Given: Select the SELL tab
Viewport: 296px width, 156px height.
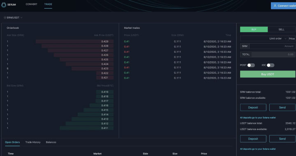Looking at the screenshot, I should (281, 29).
